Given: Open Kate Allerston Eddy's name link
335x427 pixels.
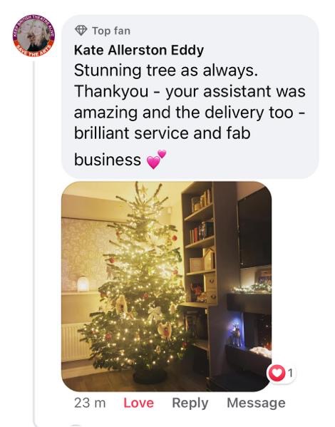Looking at the screenshot, I should point(139,51).
